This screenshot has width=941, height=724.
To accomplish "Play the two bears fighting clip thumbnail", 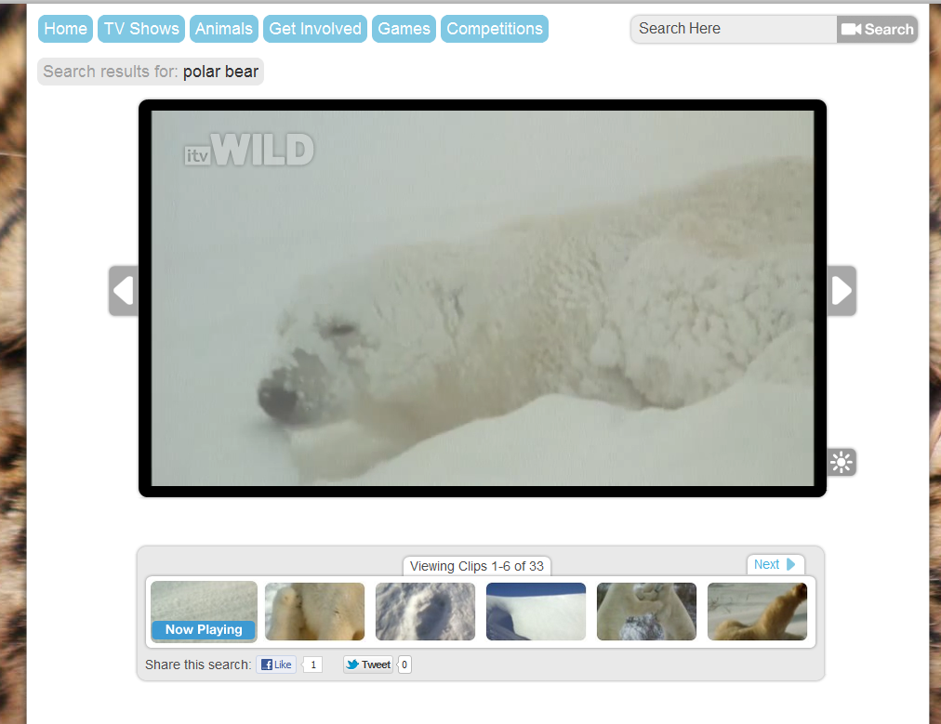I will 646,612.
